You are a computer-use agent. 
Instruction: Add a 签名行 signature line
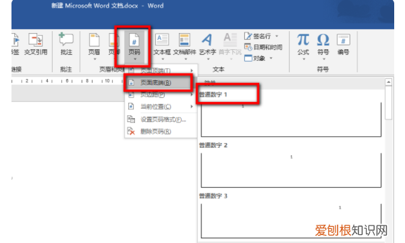click(259, 36)
